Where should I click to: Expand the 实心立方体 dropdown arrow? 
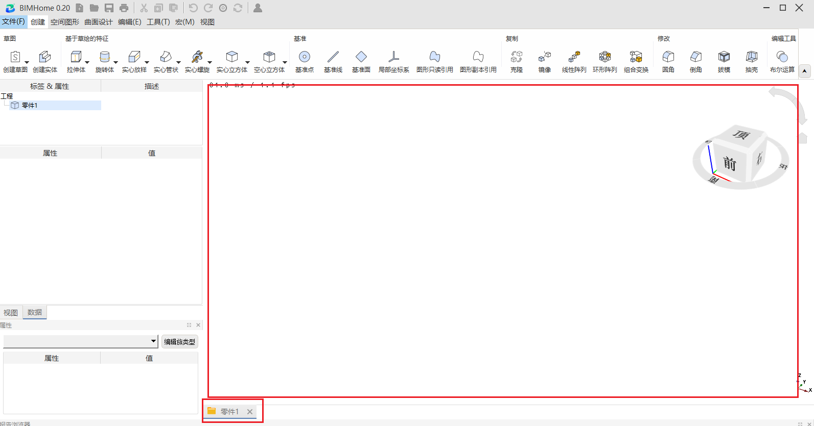[248, 62]
